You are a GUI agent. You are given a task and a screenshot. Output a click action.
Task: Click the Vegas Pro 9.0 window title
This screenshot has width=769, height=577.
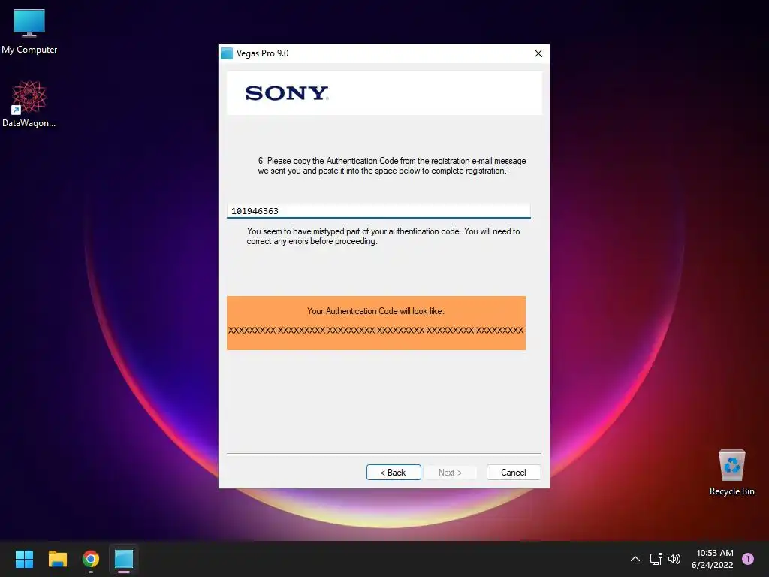coord(262,53)
